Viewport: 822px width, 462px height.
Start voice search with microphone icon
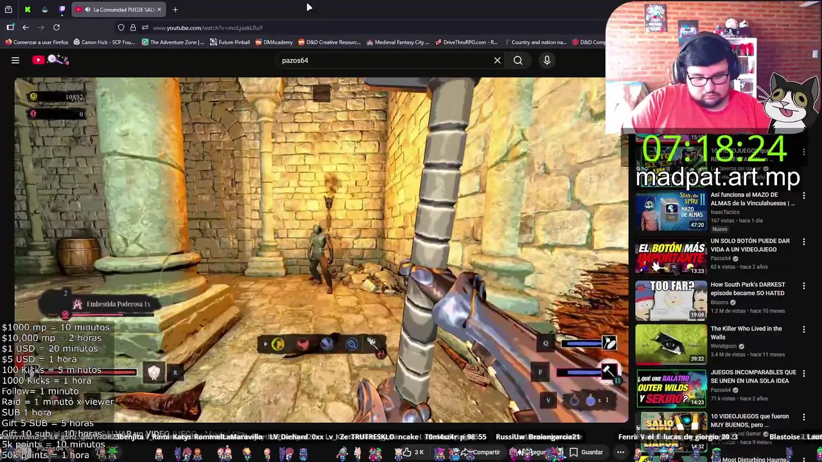pos(547,60)
